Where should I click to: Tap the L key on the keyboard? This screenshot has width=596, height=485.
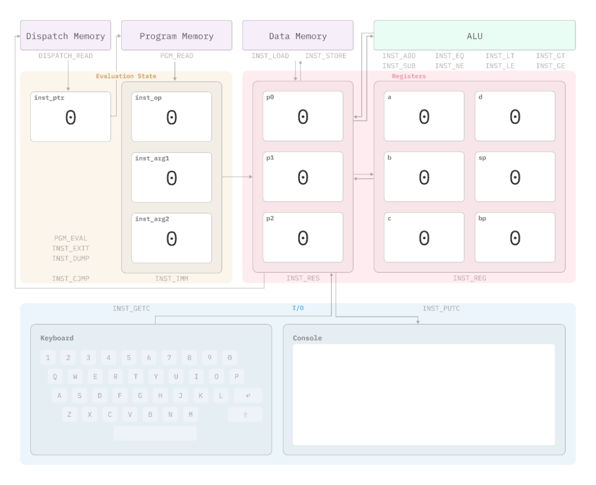[221, 396]
